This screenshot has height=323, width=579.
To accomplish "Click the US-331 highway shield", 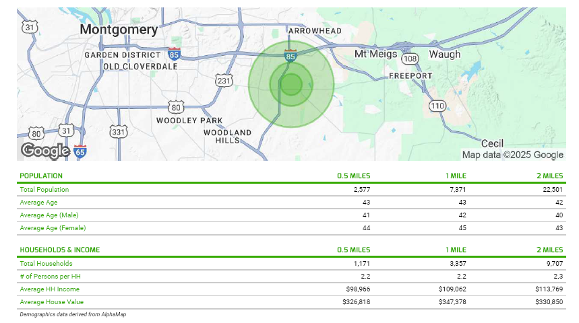I will pyautogui.click(x=119, y=132).
